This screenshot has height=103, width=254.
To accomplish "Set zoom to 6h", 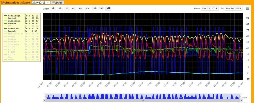I will pyautogui.click(x=81, y=9).
